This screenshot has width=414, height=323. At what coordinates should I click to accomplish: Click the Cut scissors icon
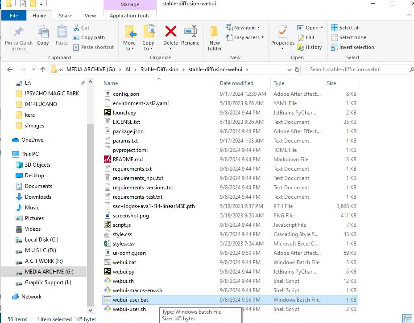click(x=76, y=28)
